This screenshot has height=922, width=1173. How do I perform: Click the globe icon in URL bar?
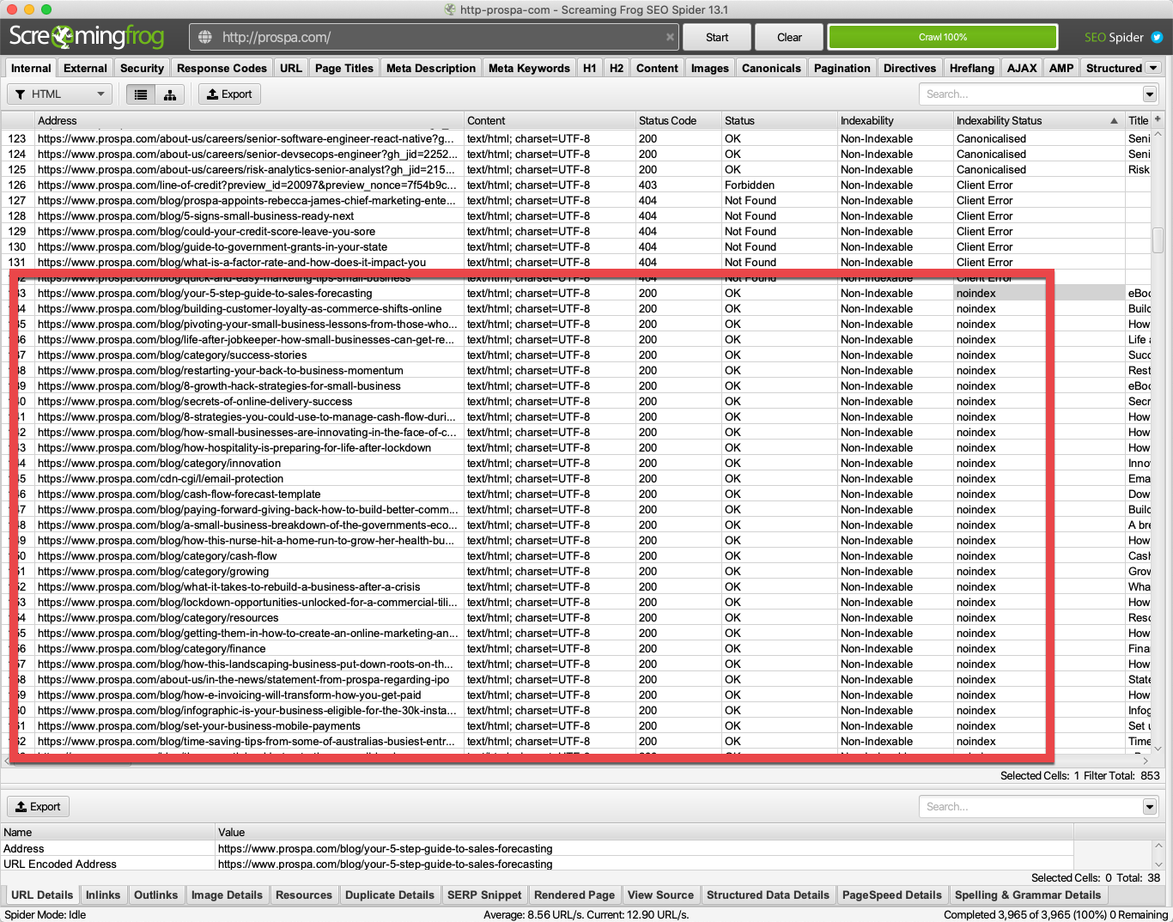click(x=204, y=37)
